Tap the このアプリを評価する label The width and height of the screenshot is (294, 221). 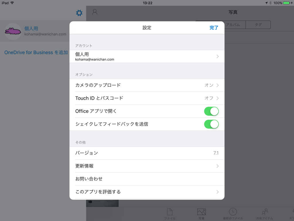pyautogui.click(x=98, y=192)
